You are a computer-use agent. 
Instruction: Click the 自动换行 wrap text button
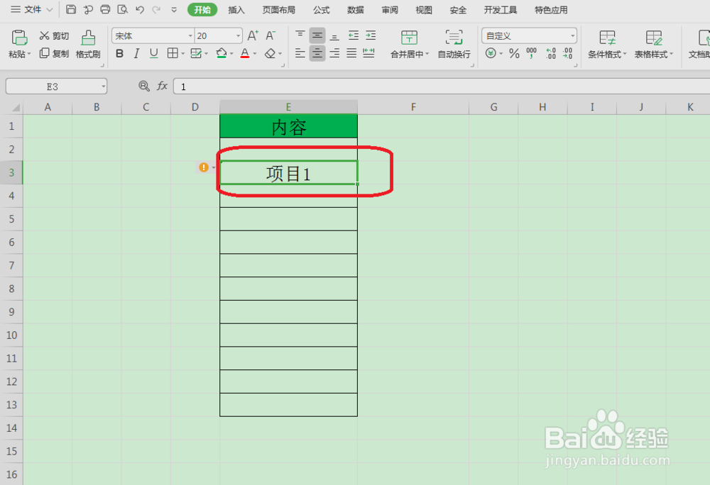[x=454, y=44]
